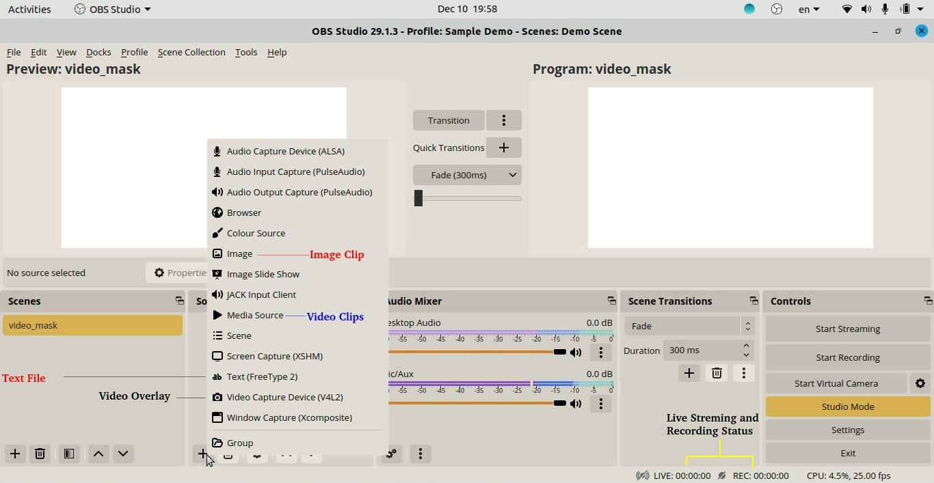Open advanced audio properties gears icon
Screen dimensions: 934x483
pos(391,454)
